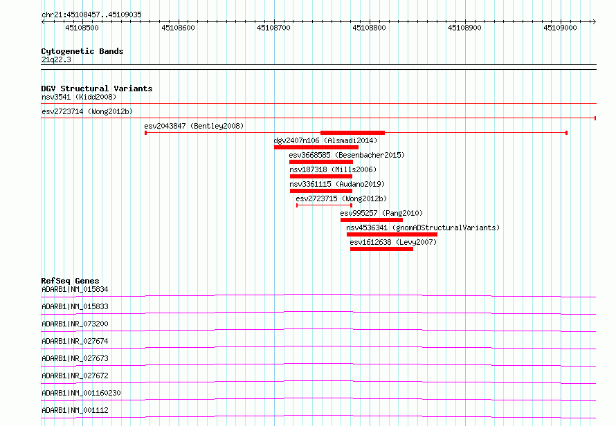Screen dimensions: 616x426
Task: Open nsv3361115 (Audano2019) label
Action: [x=337, y=184]
